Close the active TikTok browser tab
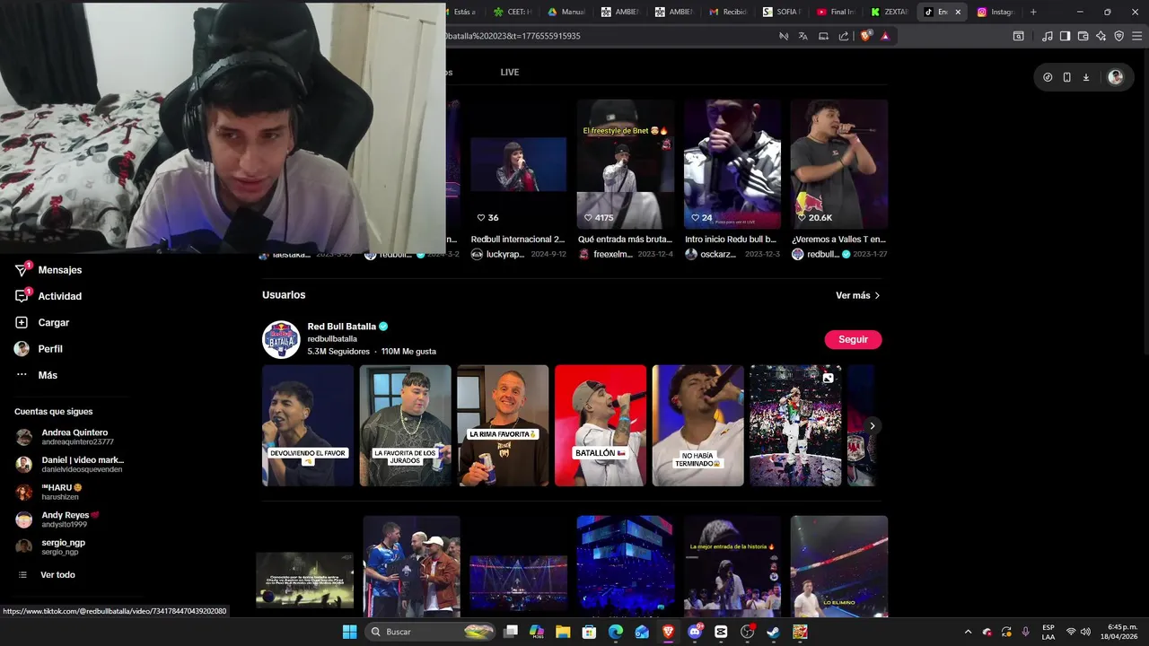The image size is (1149, 646). point(958,12)
